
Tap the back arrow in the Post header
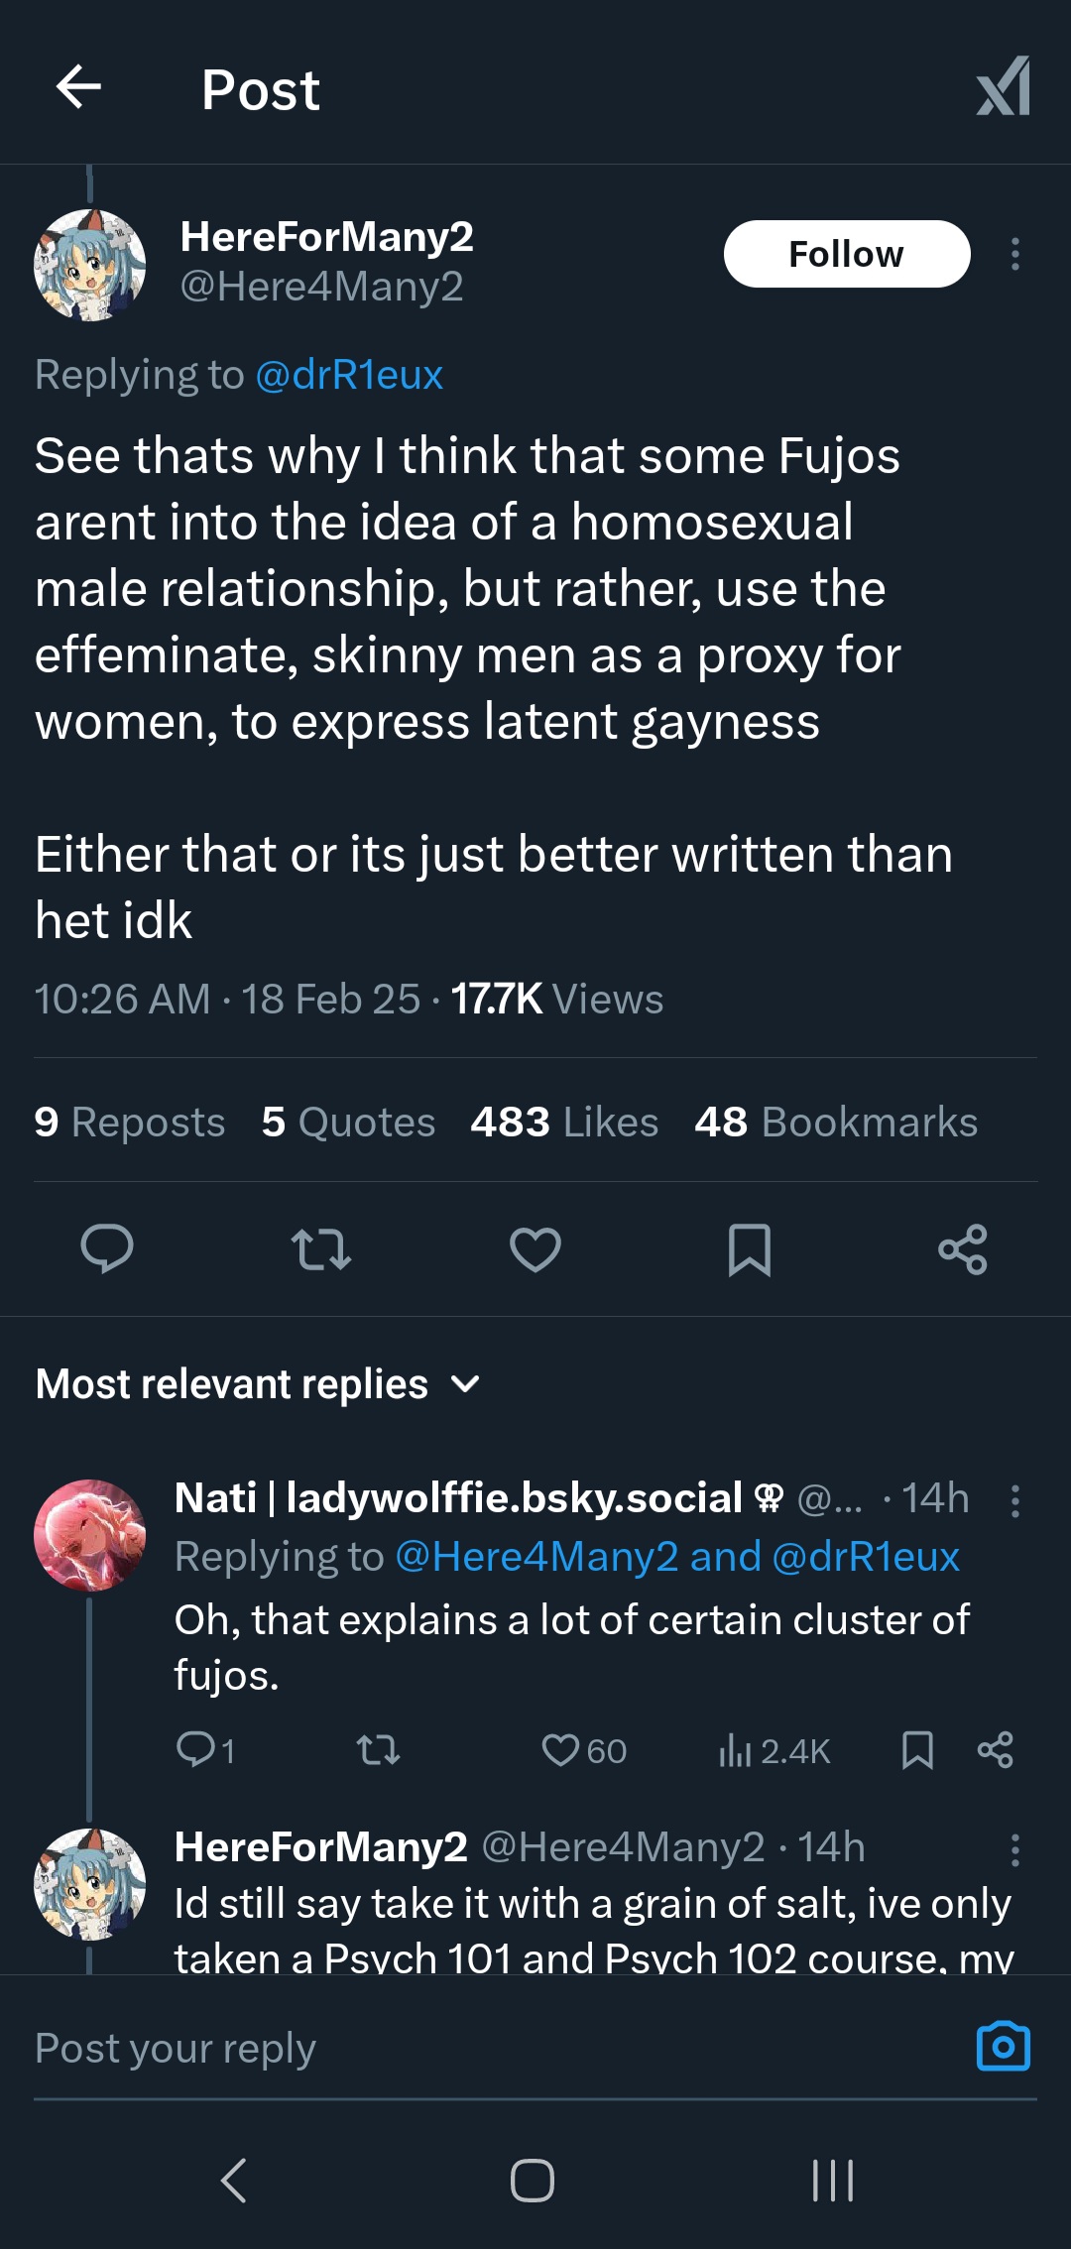pos(79,87)
